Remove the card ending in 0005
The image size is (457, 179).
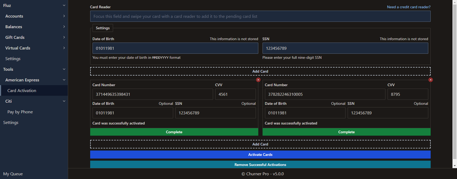coord(430,80)
